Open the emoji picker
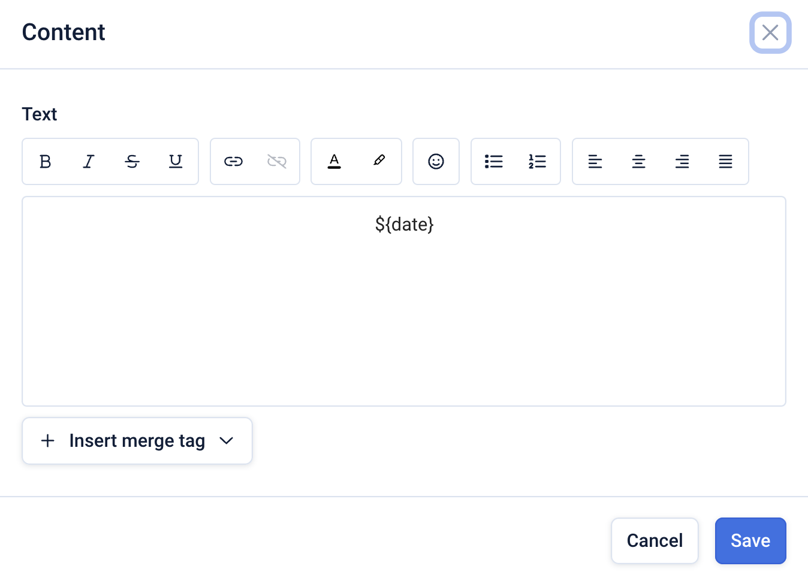The image size is (808, 581). 436,162
